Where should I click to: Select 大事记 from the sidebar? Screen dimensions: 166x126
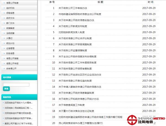[x=9, y=38]
